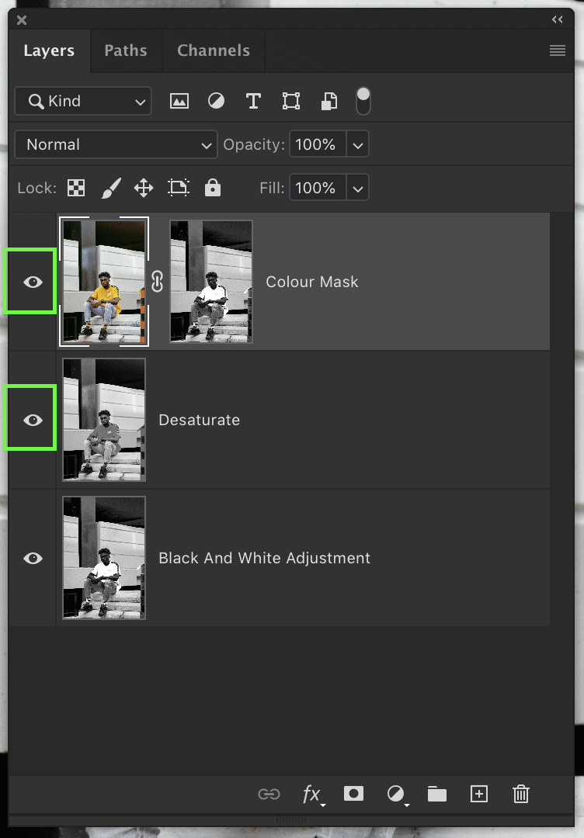
Task: Expand Fill slider dropdown arrow
Action: tap(358, 188)
